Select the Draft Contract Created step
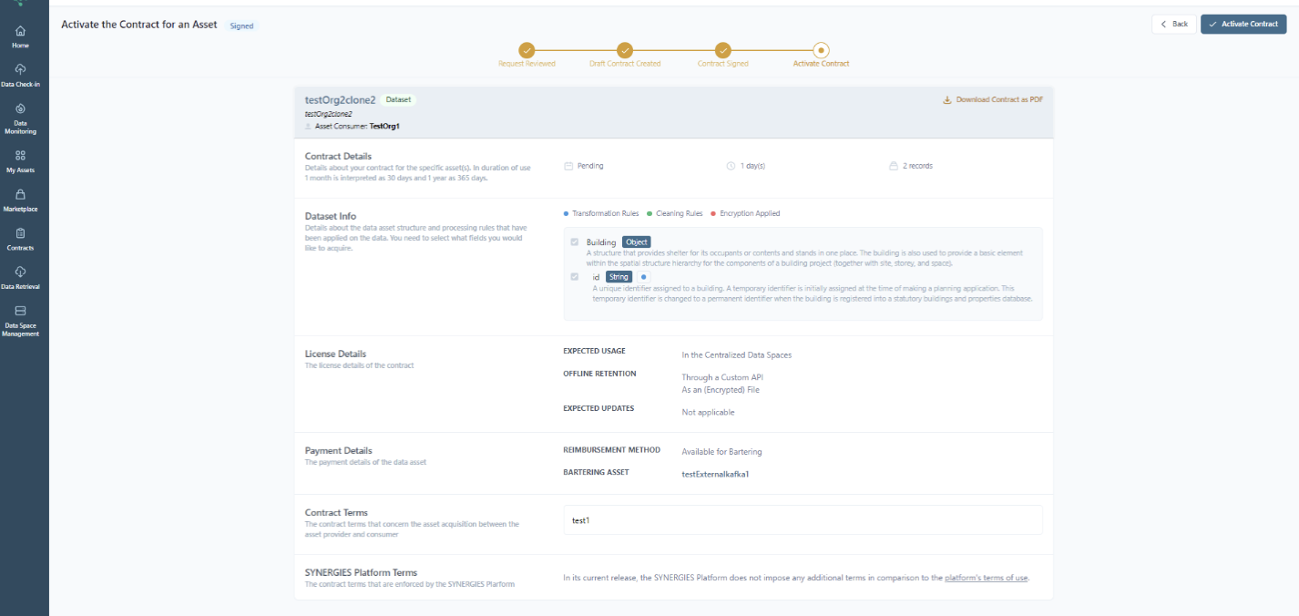 [x=624, y=50]
